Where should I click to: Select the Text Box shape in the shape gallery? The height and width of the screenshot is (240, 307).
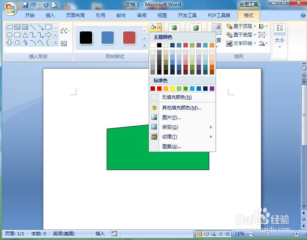[x=17, y=27]
